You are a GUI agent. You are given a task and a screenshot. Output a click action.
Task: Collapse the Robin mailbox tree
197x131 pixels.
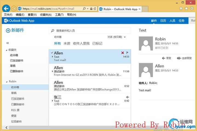pos(7,82)
